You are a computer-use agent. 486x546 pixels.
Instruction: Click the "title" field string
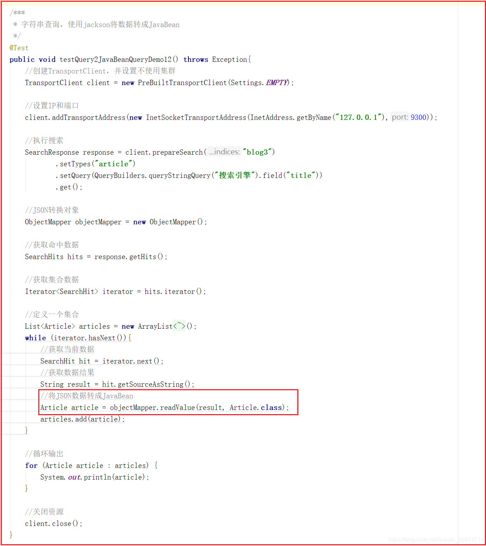pos(301,175)
